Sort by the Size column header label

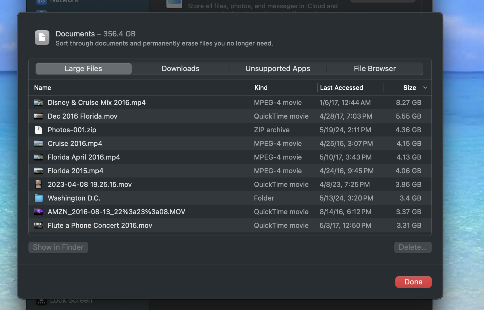pos(410,88)
